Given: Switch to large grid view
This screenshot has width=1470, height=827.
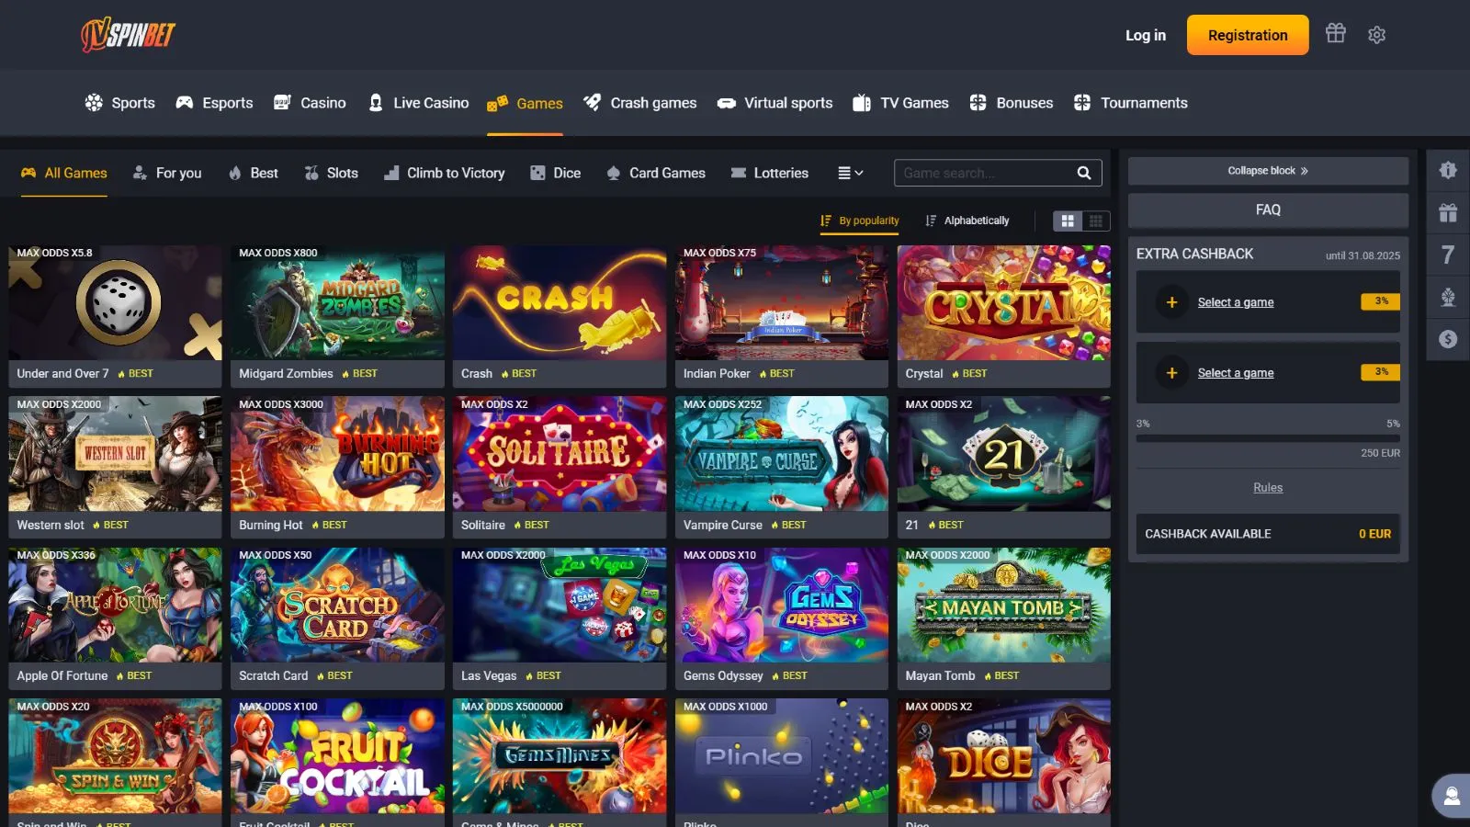Looking at the screenshot, I should pyautogui.click(x=1068, y=221).
